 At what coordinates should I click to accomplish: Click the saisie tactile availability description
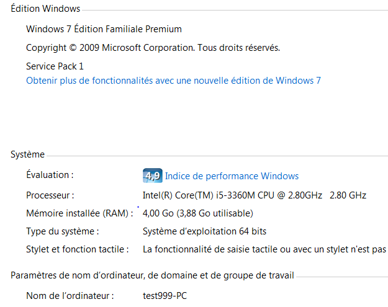pyautogui.click(x=264, y=249)
